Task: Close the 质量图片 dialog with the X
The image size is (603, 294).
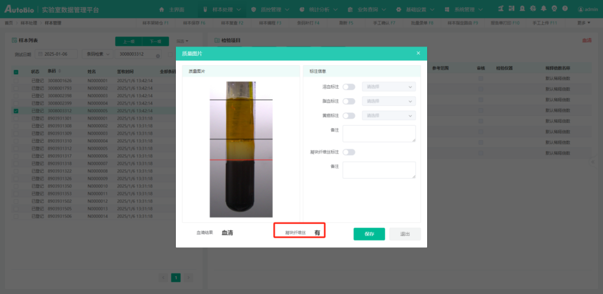Action: [x=418, y=54]
